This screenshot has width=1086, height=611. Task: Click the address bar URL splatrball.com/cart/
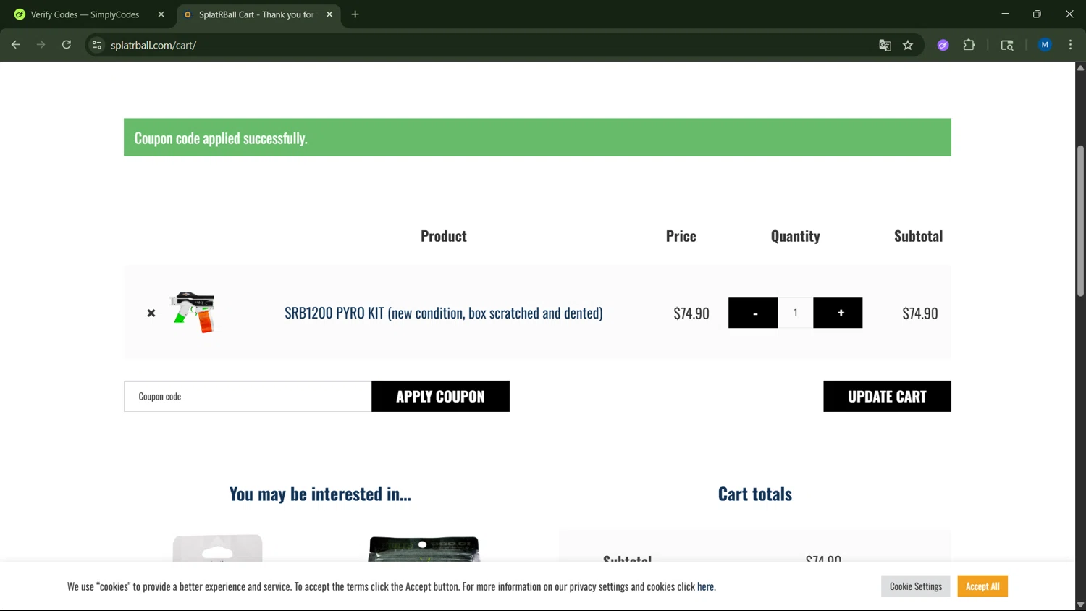coord(153,45)
